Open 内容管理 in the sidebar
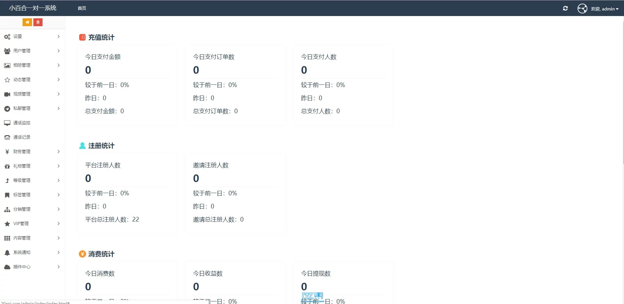 point(23,238)
